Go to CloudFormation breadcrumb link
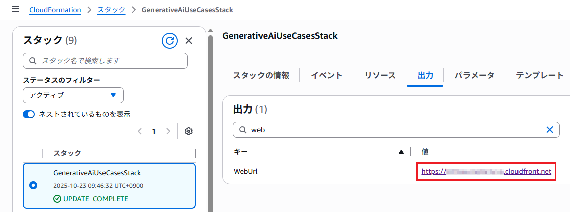Screen dimensions: 570x212 tap(55, 10)
